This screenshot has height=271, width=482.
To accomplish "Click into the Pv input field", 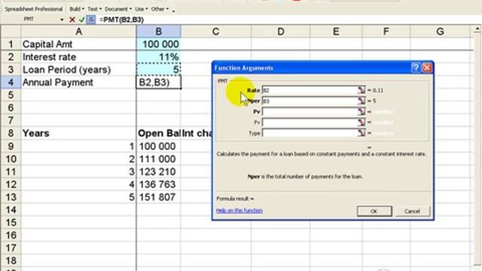I will point(310,111).
